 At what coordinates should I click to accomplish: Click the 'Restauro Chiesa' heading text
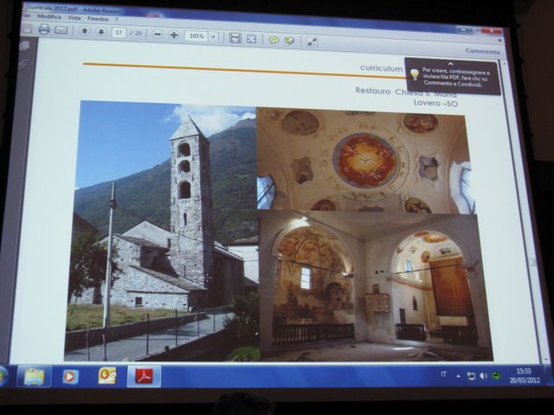pos(389,91)
